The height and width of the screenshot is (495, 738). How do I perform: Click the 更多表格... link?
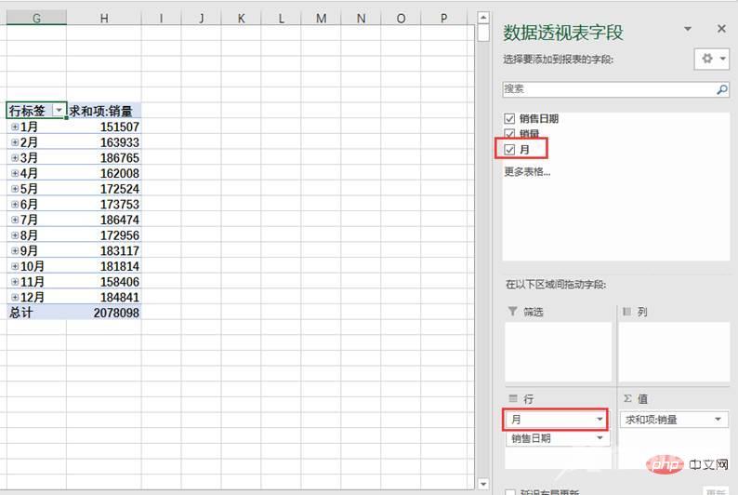coord(527,171)
